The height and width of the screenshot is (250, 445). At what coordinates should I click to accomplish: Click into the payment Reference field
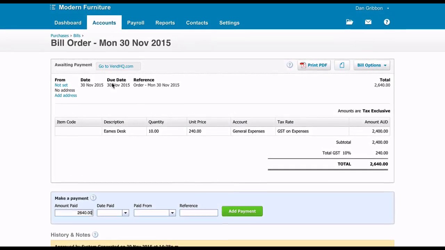tap(199, 213)
